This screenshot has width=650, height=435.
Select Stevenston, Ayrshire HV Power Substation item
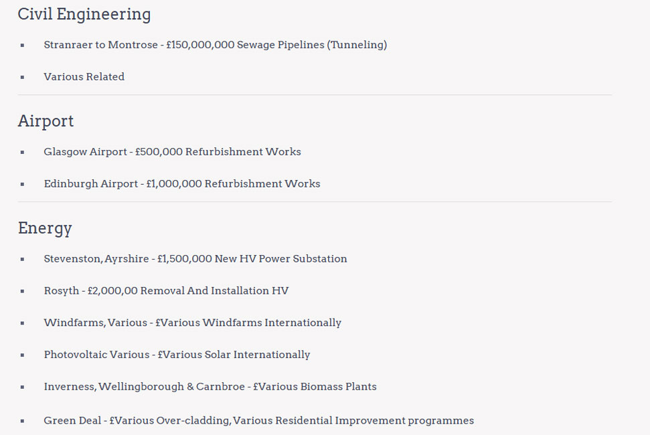click(195, 259)
